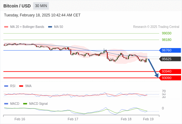Screen dimensions: 182x124
Task: Click the green 99030 resistance label
Action: [x=167, y=33]
